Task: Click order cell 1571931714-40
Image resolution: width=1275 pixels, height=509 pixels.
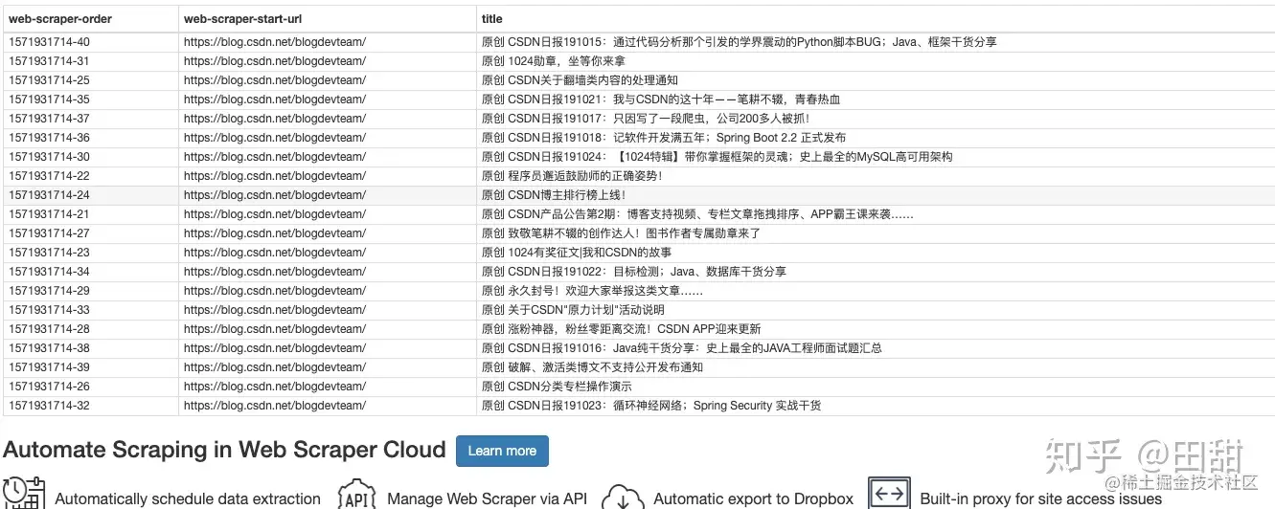Action: tap(49, 42)
